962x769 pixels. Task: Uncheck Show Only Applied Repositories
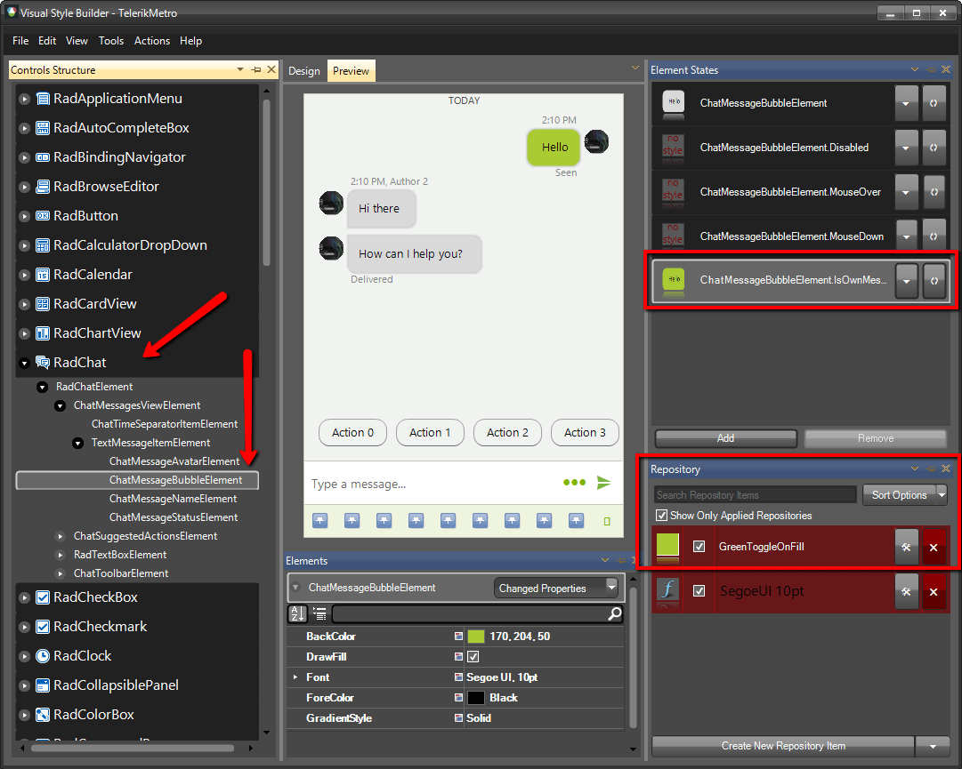coord(660,516)
